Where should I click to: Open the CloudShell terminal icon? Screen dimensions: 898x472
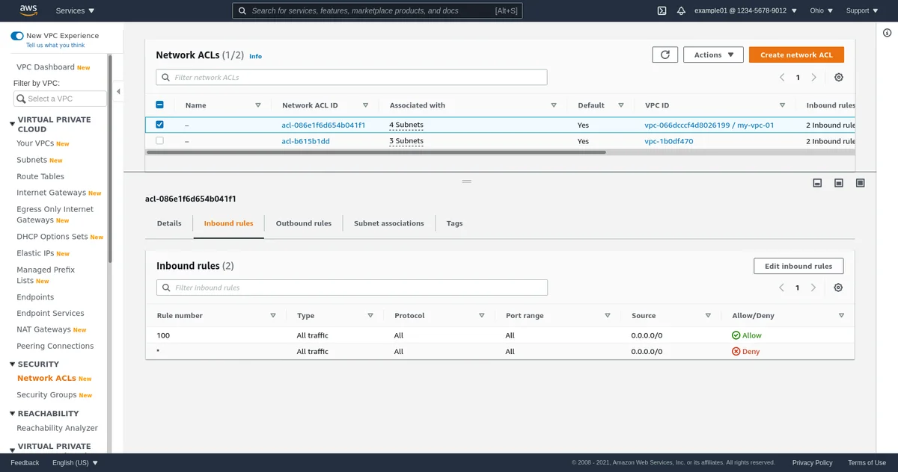pos(662,10)
